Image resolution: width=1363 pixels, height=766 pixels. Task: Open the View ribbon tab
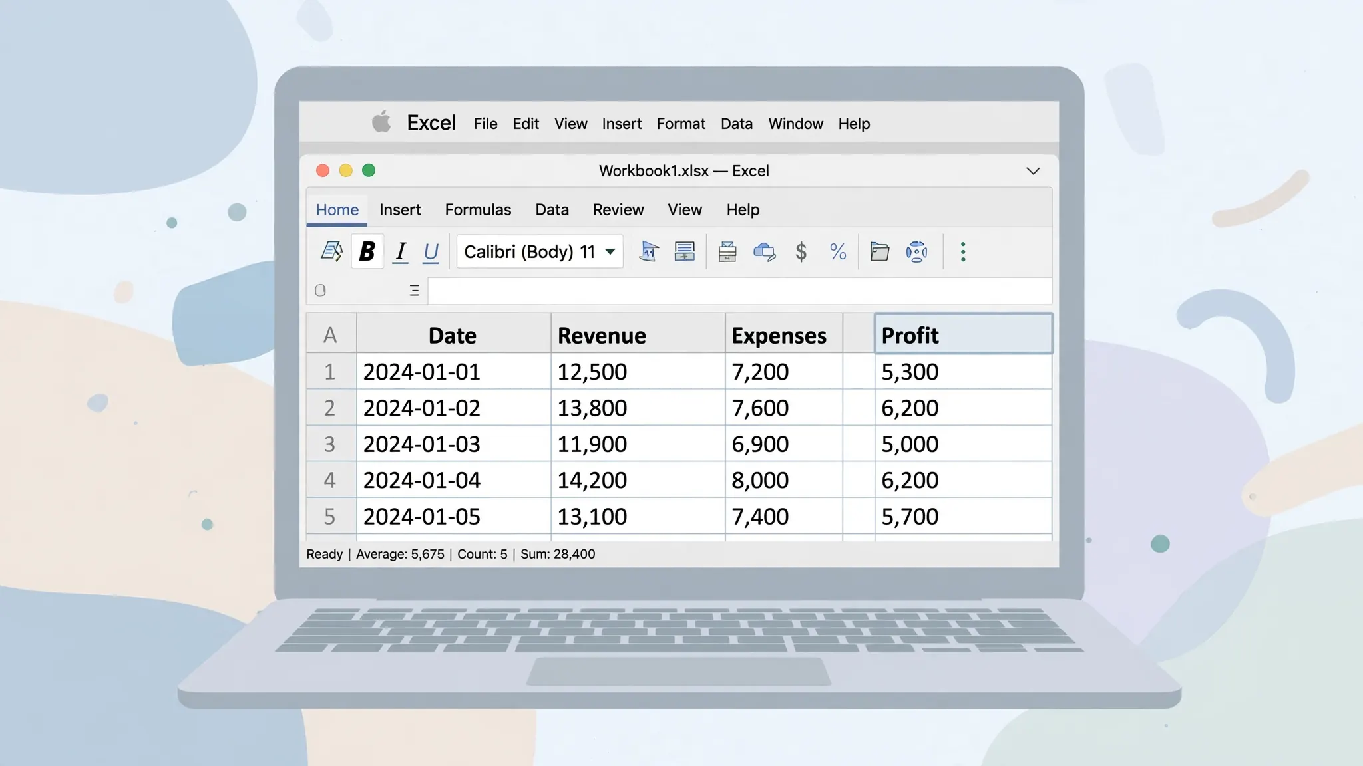[x=685, y=210]
